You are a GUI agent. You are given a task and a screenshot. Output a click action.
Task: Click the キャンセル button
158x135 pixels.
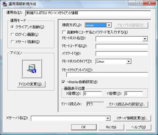111,127
